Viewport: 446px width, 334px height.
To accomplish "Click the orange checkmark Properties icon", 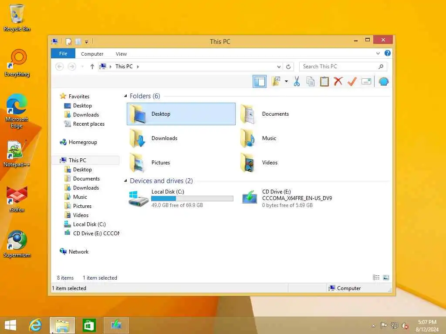I will (x=352, y=81).
